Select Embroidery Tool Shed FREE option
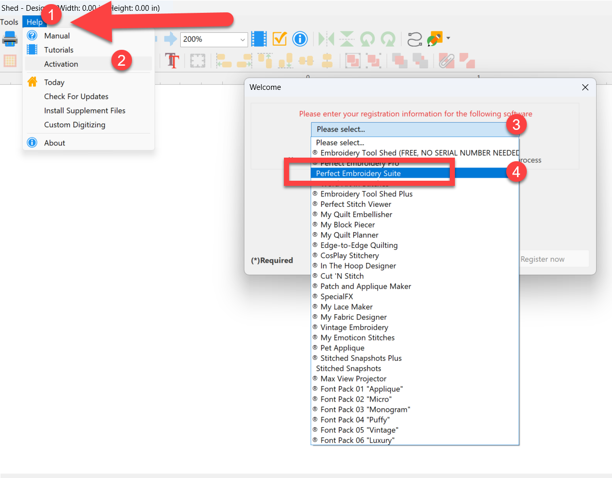The width and height of the screenshot is (612, 478). tap(415, 153)
